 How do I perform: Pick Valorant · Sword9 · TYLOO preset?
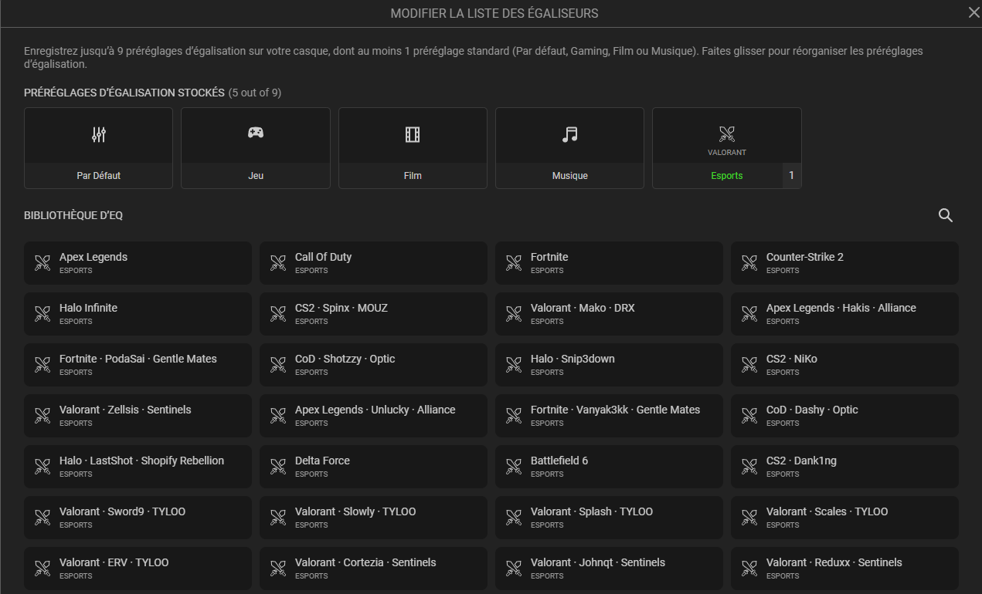[138, 518]
